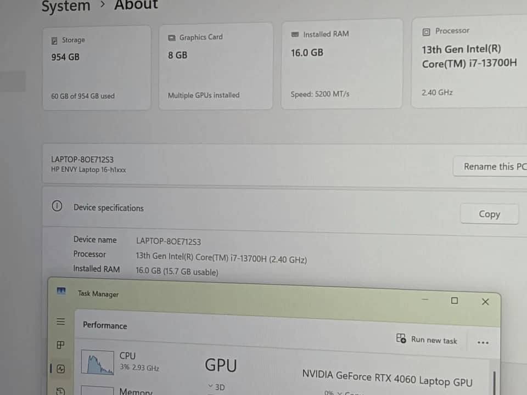Open the Graphics Card 8 GB card
Image resolution: width=527 pixels, height=395 pixels.
tap(215, 66)
